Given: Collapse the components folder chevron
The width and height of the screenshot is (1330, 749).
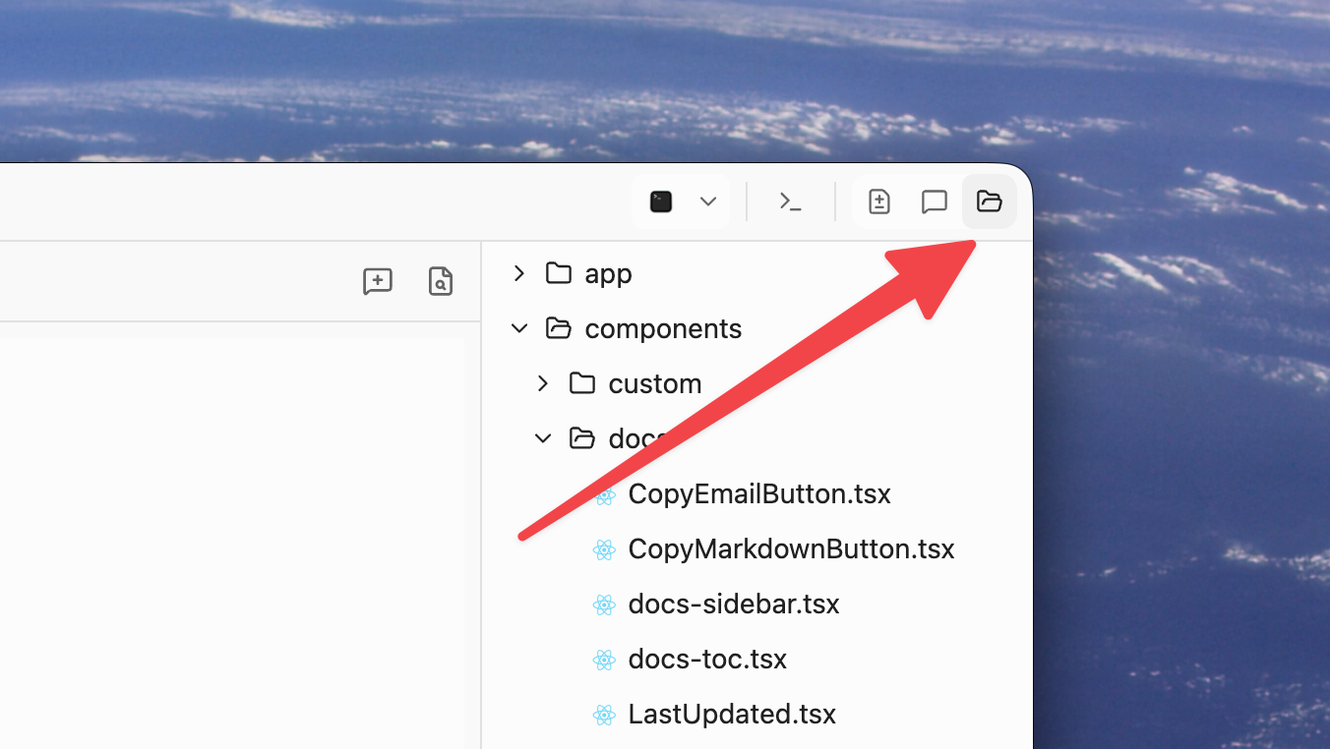Looking at the screenshot, I should pos(519,328).
